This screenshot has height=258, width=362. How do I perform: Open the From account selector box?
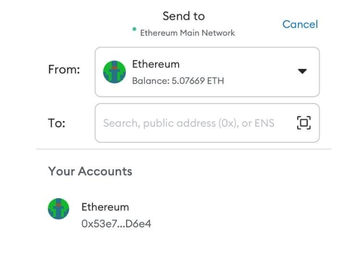click(206, 72)
